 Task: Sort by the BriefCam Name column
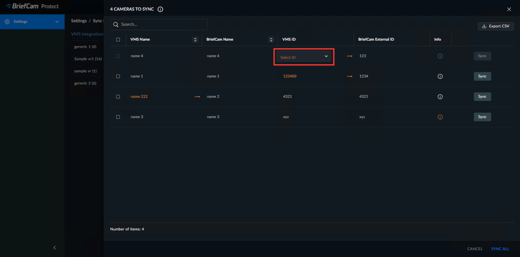tap(271, 40)
